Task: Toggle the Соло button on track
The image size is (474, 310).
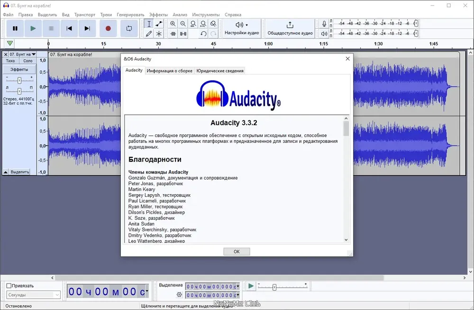Action: 28,60
